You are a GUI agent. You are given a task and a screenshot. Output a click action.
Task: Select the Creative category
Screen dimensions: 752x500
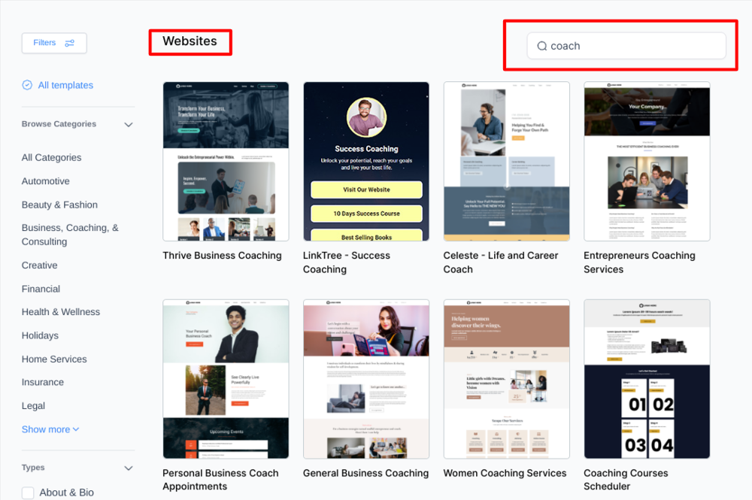click(x=39, y=265)
